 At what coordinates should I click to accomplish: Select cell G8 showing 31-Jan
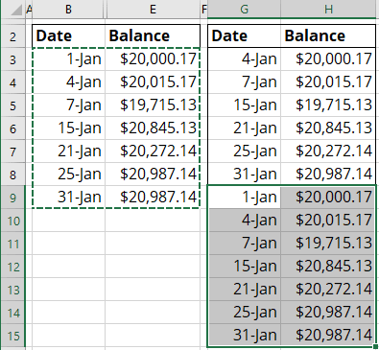point(245,175)
